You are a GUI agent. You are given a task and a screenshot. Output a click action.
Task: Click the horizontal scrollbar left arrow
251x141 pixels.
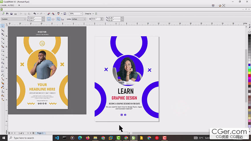[x=129, y=133]
